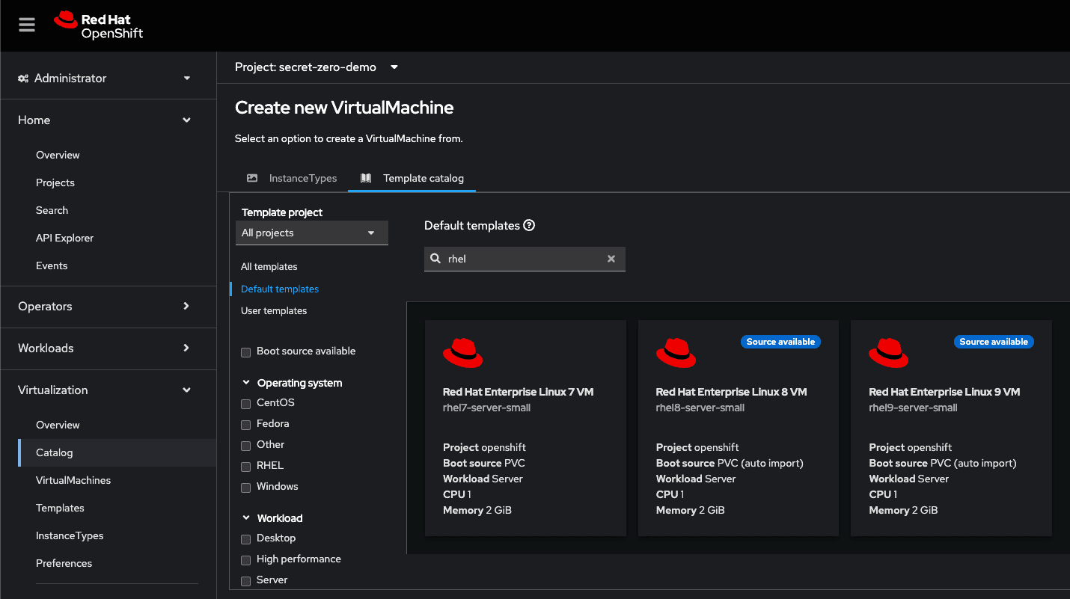
Task: Open the All projects template dropdown
Action: click(x=311, y=233)
